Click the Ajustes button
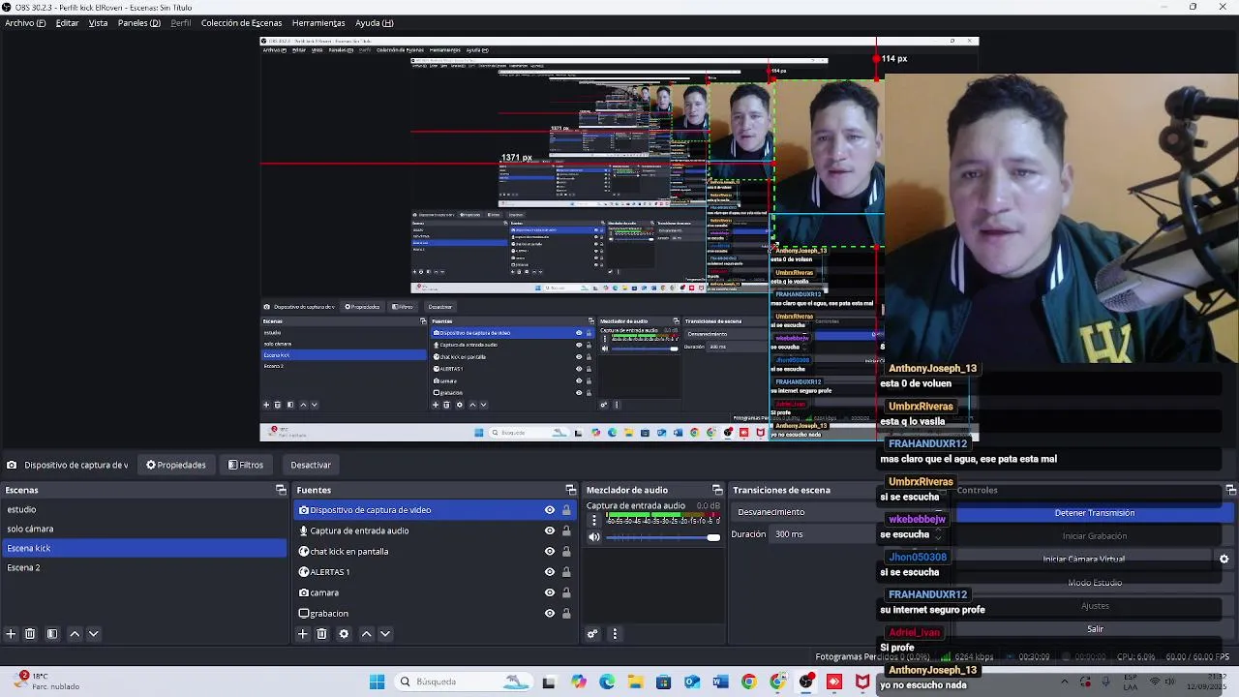Screen dimensions: 1239x697 (1095, 606)
